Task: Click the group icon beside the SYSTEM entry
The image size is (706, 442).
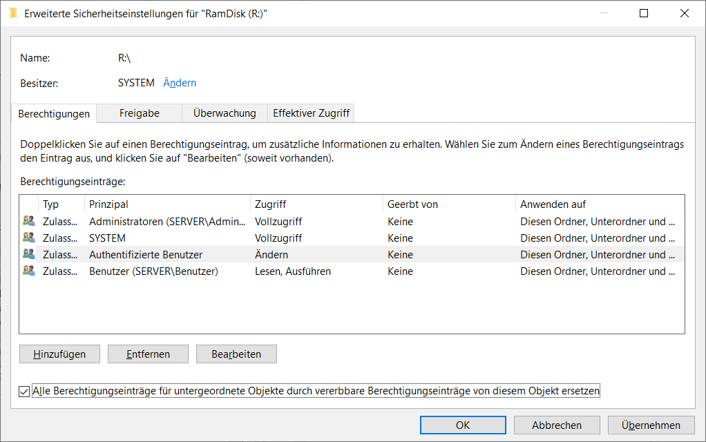Action: tap(28, 238)
